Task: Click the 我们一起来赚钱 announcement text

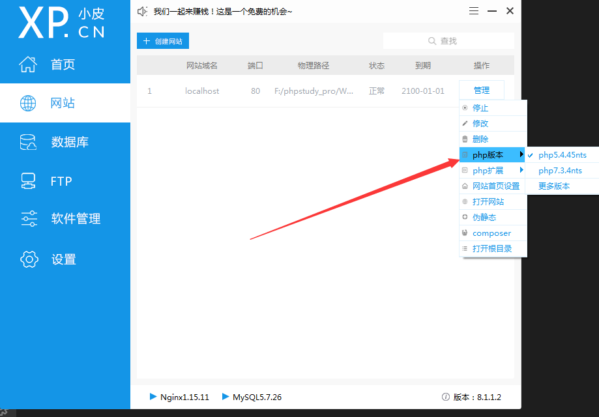Action: pyautogui.click(x=223, y=12)
